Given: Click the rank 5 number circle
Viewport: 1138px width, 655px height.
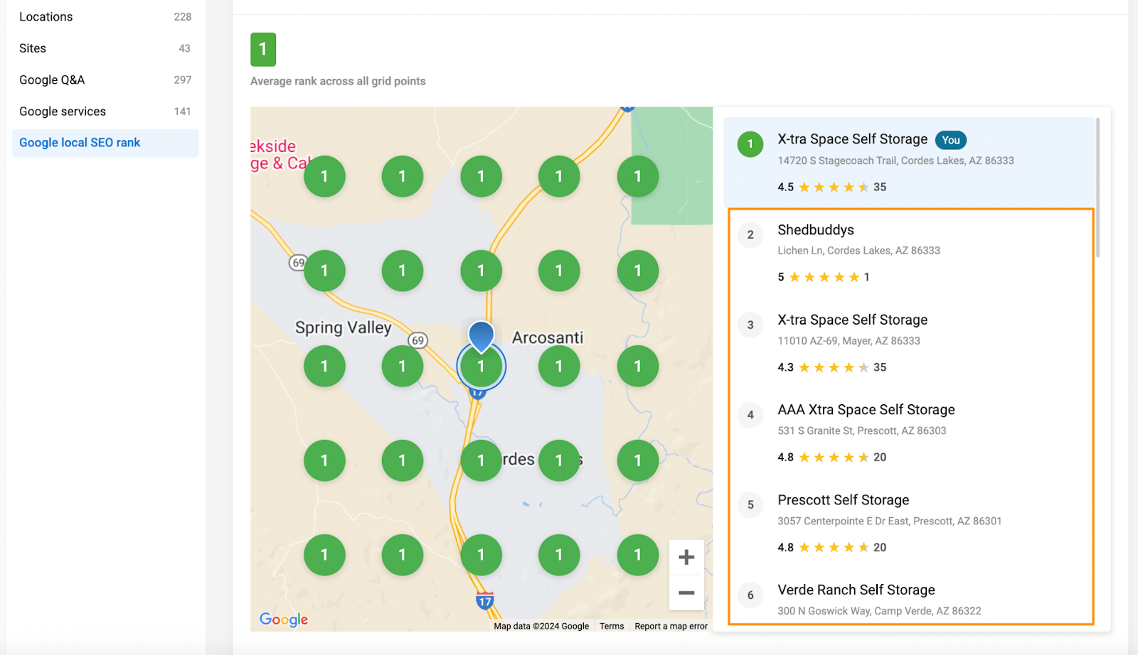Looking at the screenshot, I should [750, 505].
